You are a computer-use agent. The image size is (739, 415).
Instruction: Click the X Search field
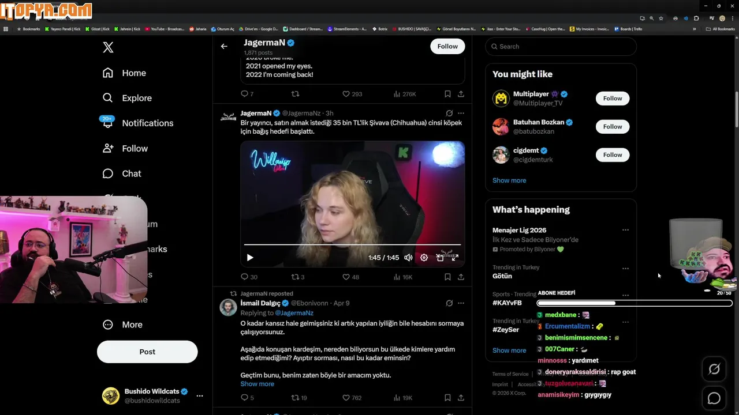pyautogui.click(x=561, y=46)
